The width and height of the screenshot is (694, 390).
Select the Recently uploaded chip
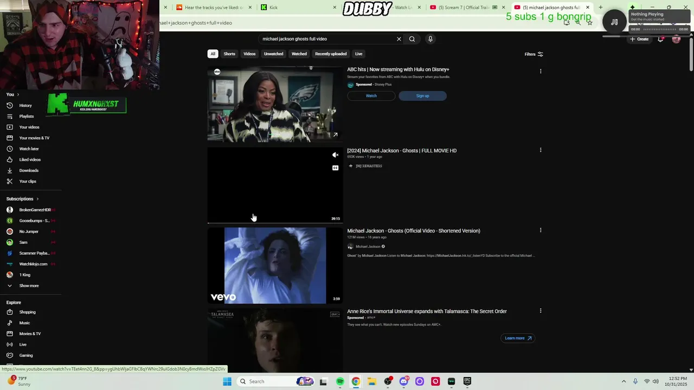point(331,54)
